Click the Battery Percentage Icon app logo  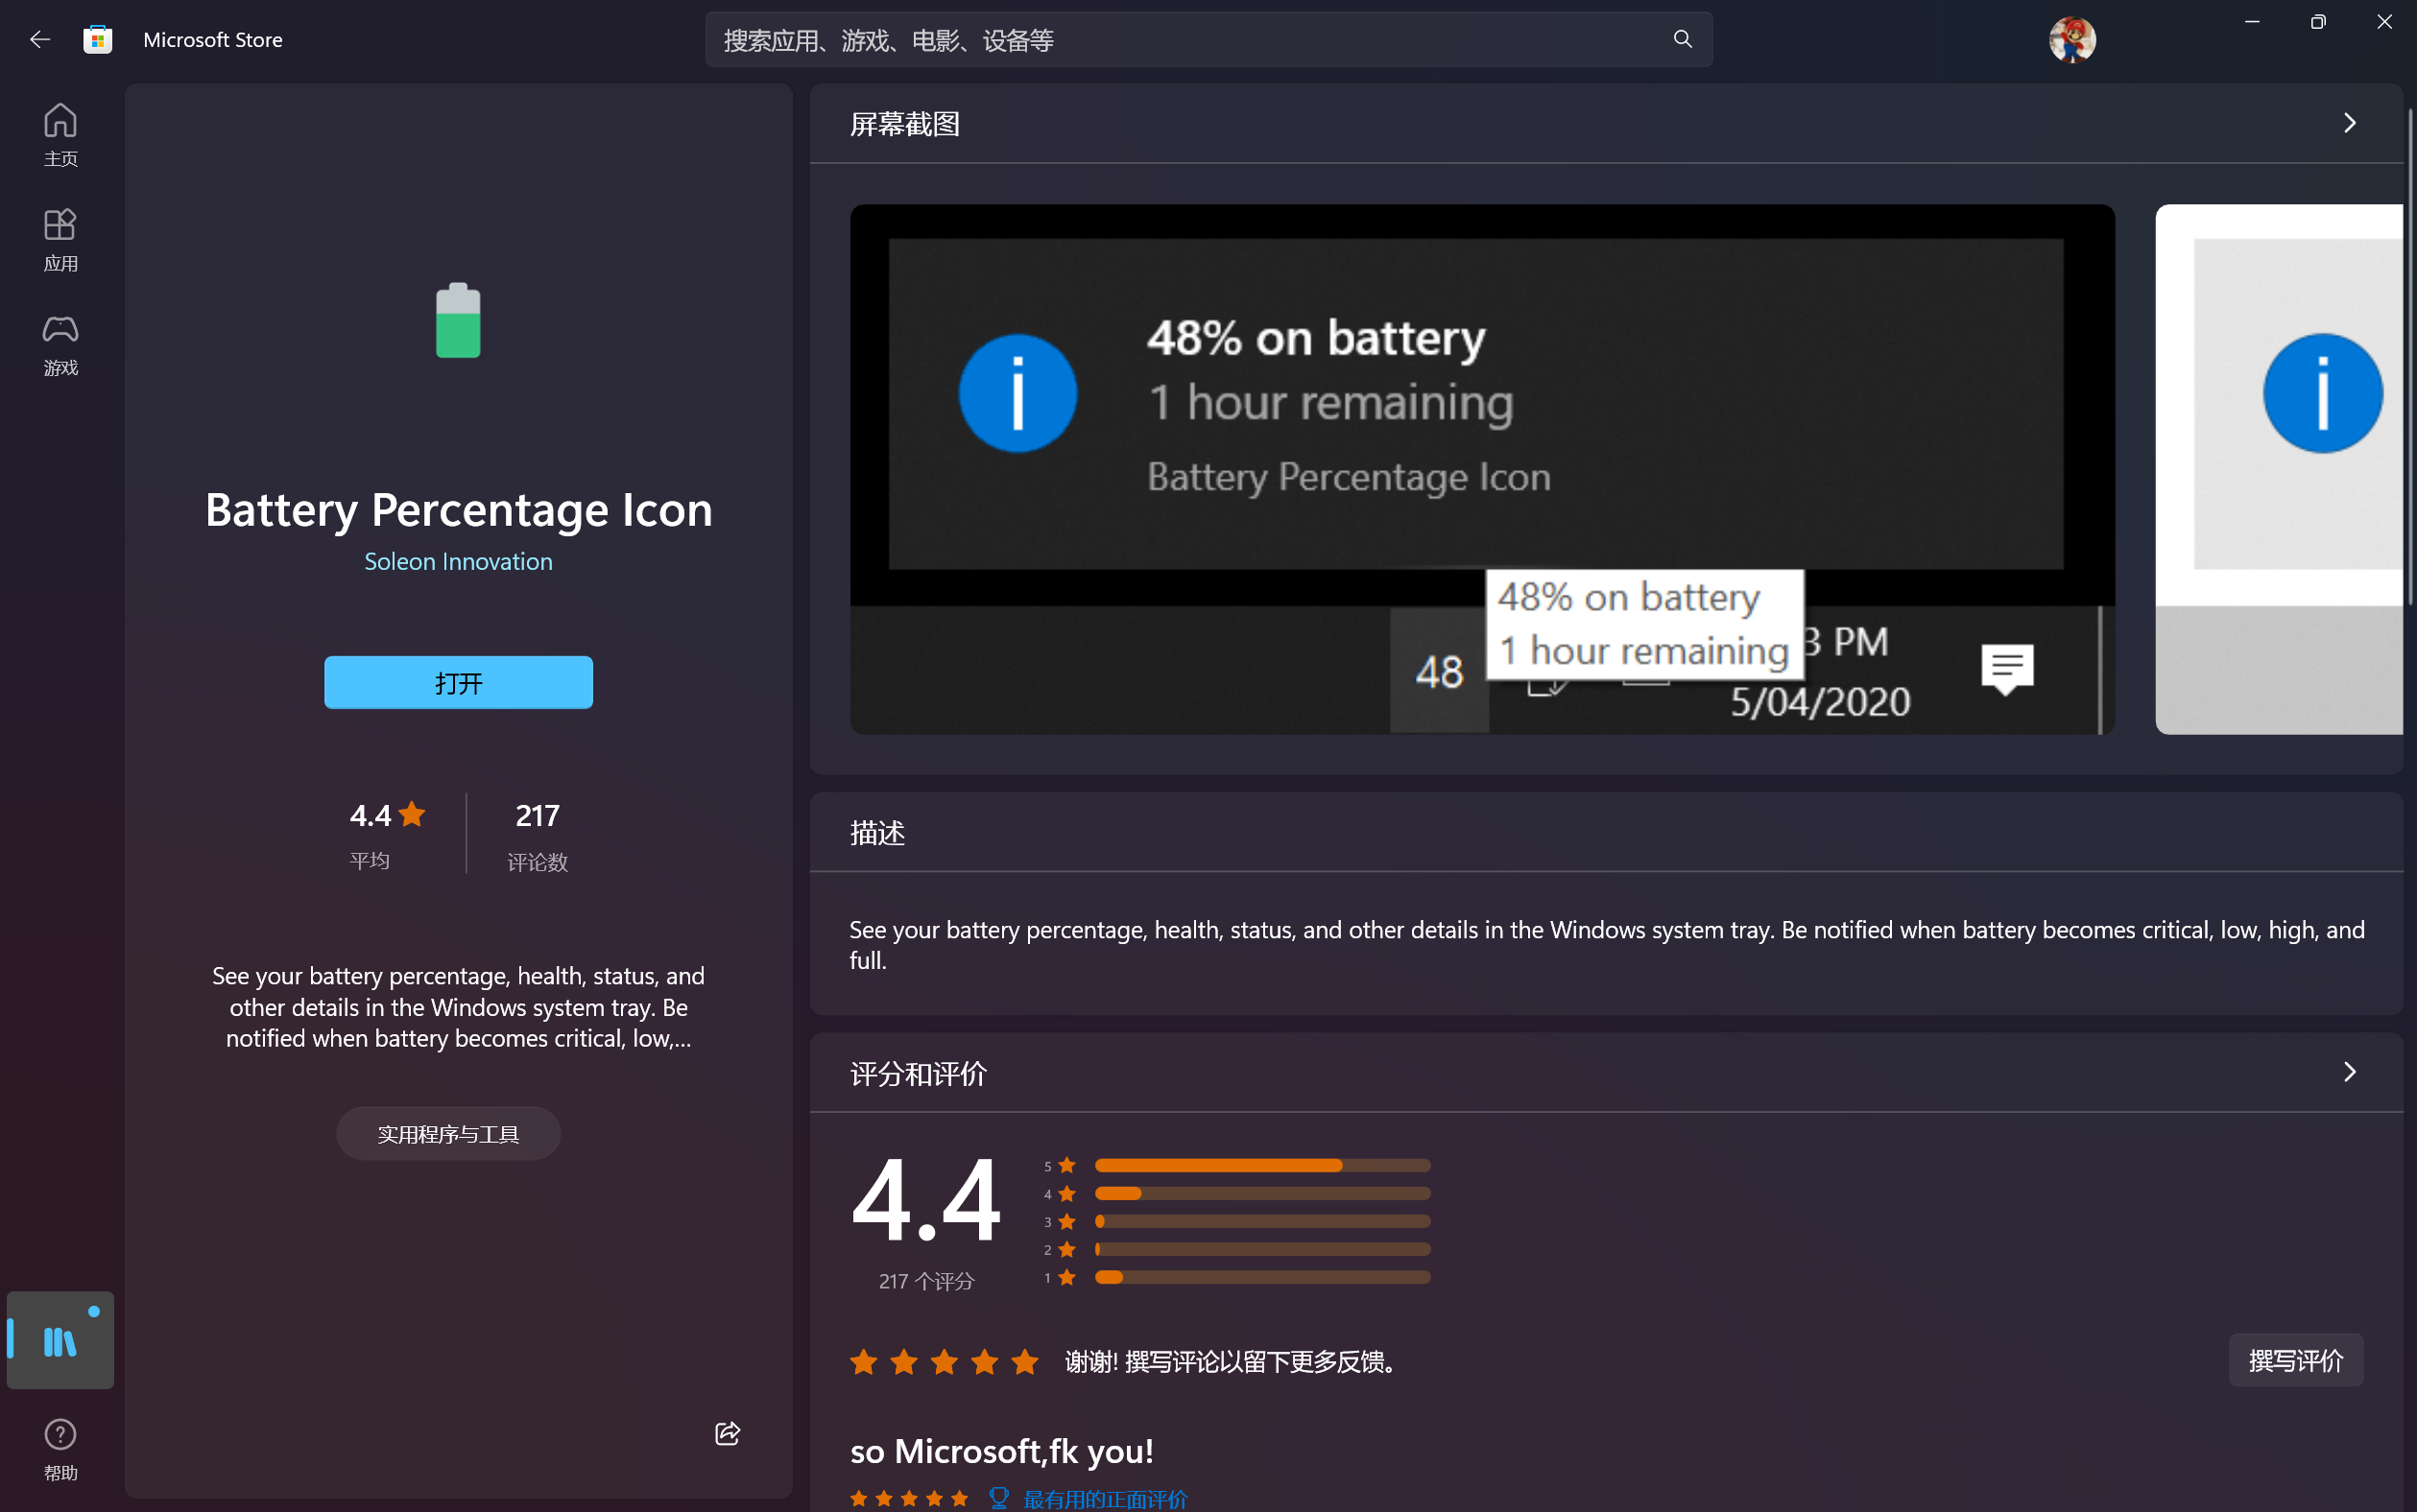click(458, 320)
